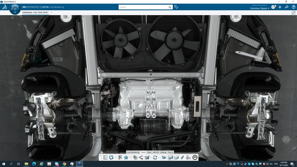This screenshot has width=297, height=167.
Task: Open Windows taskbar search
Action: (x=11, y=164)
